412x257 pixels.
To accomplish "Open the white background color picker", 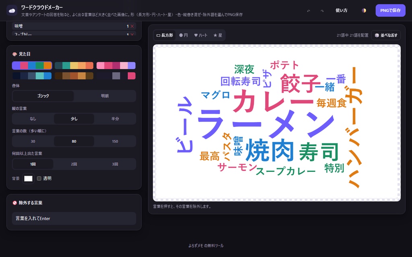I will point(29,179).
